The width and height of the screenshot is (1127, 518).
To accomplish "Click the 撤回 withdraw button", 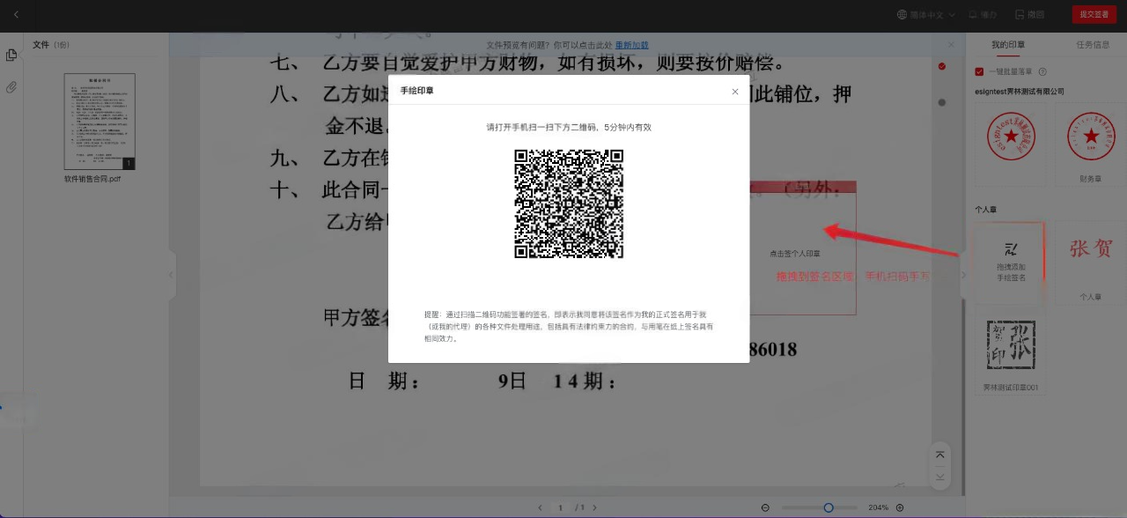I will point(1029,15).
